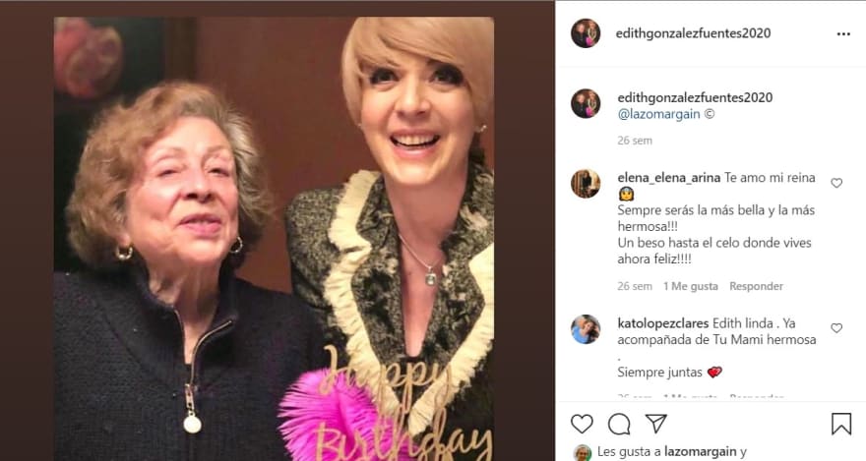Reply to elena_elena_arina's comment
This screenshot has width=866, height=461.
(756, 286)
